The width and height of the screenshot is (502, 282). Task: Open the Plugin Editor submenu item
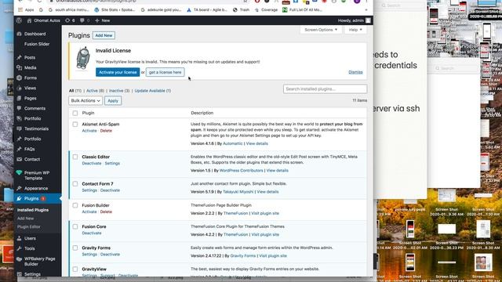29,226
